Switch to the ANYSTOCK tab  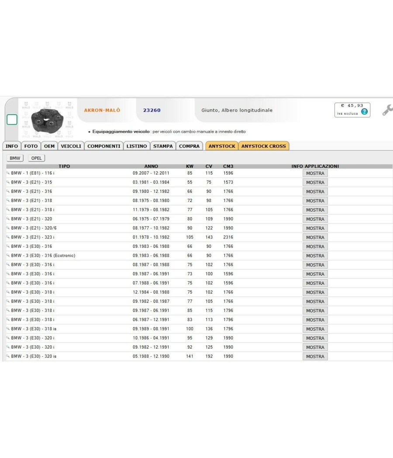tap(222, 146)
